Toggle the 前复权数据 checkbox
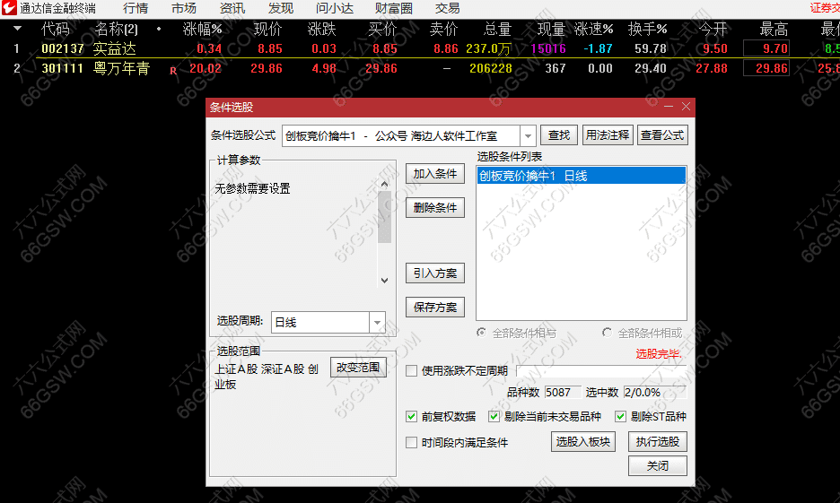840x503 pixels. (411, 416)
